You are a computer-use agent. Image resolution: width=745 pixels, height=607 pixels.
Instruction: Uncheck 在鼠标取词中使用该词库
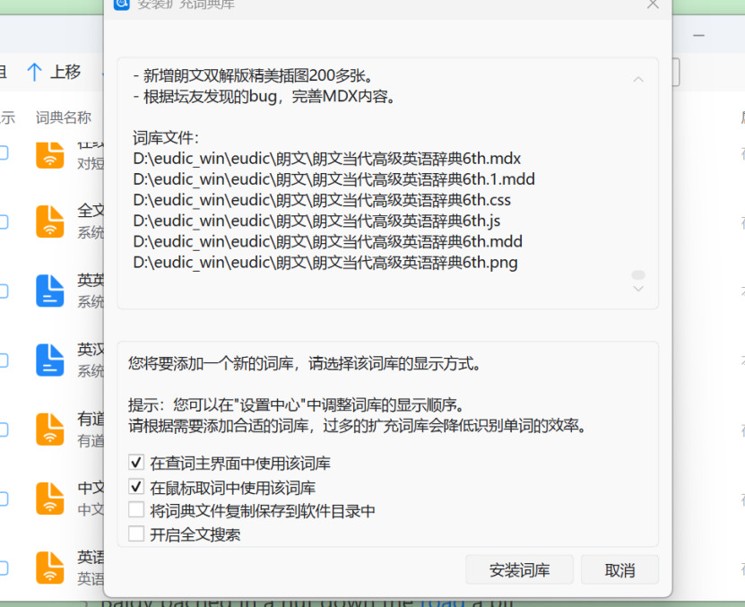(x=136, y=488)
